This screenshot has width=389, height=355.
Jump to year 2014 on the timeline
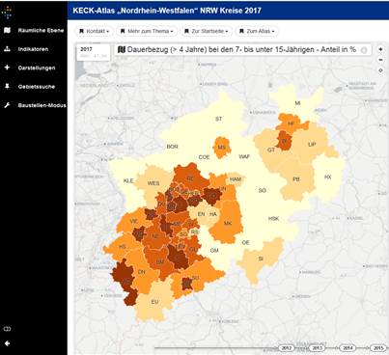coord(347,348)
